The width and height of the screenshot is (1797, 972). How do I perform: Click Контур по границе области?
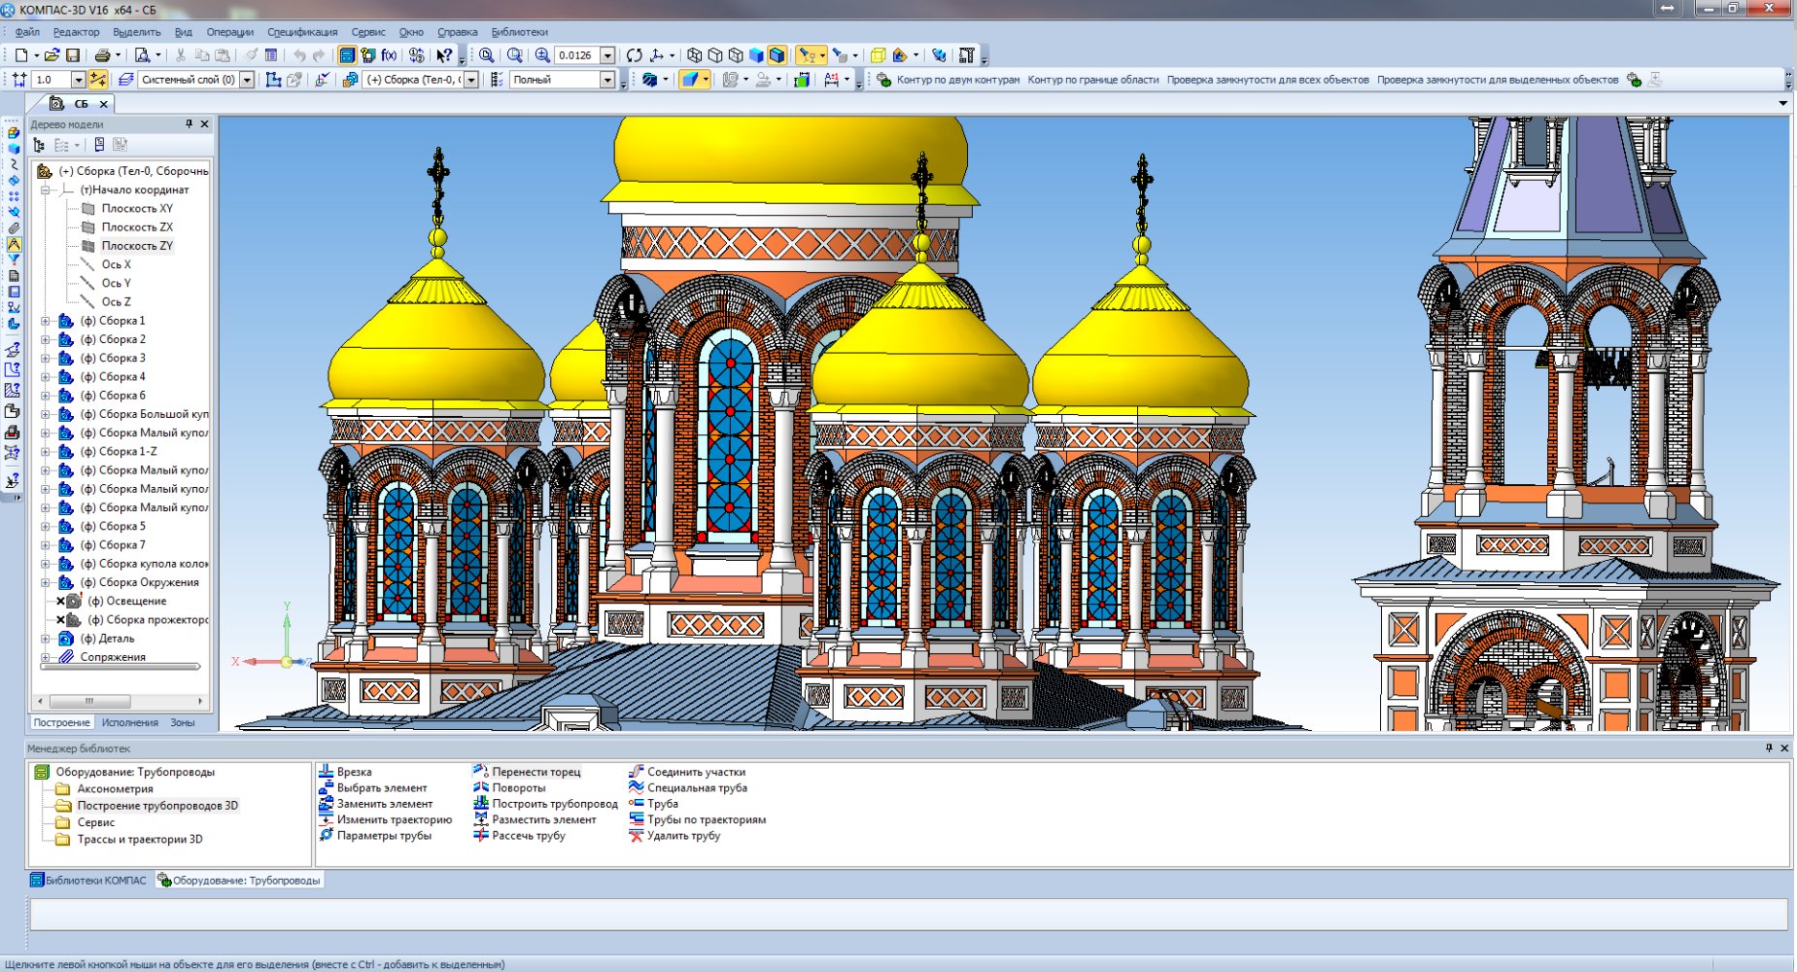pos(1092,80)
